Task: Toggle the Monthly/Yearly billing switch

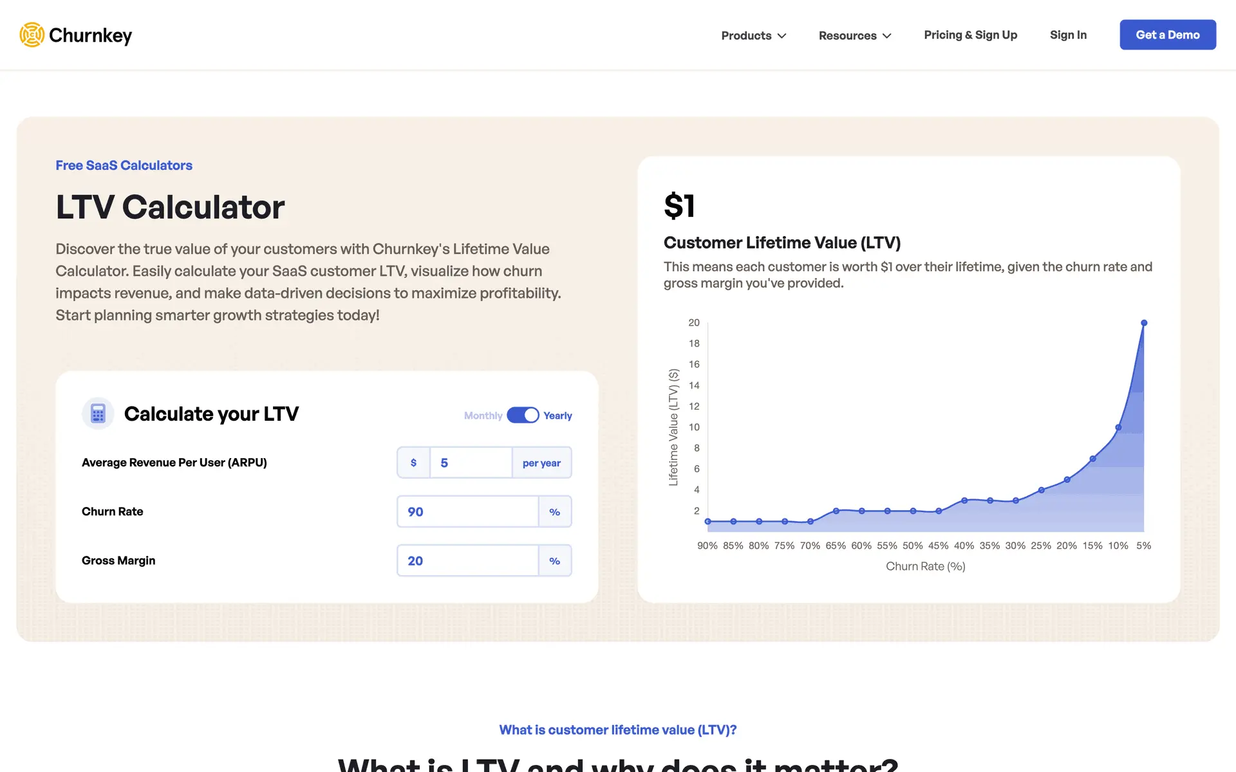Action: click(x=523, y=416)
